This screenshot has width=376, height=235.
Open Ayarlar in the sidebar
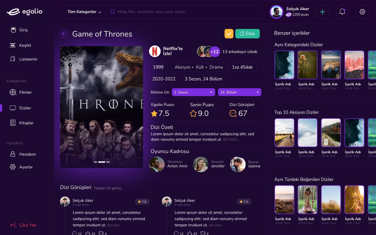[x=21, y=167]
